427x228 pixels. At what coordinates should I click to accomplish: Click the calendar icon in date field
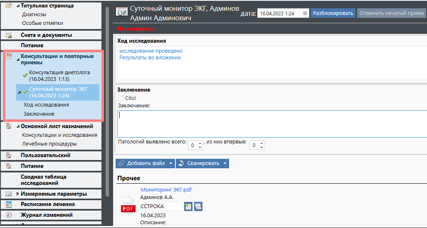click(x=305, y=13)
